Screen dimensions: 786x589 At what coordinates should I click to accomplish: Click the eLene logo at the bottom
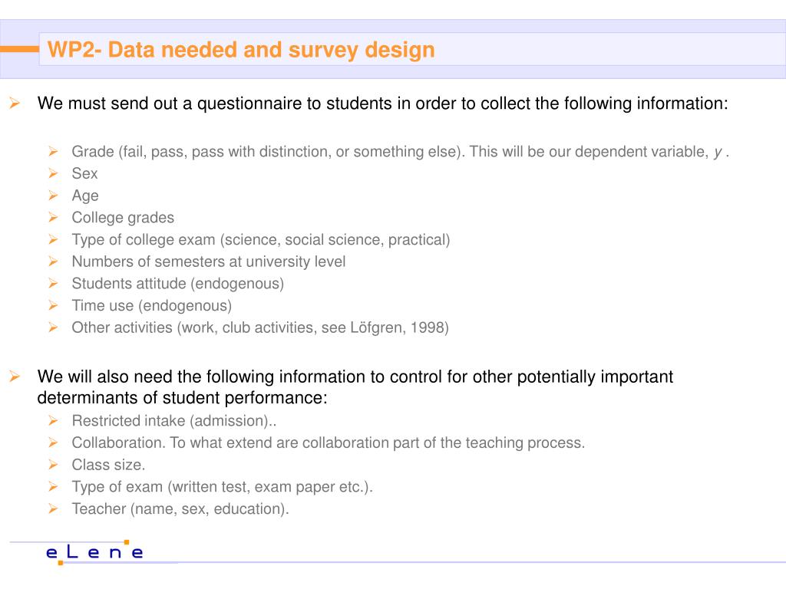pos(94,552)
